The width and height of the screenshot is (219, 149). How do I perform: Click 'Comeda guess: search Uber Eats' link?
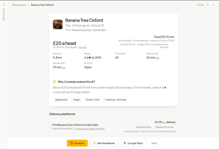(90, 129)
